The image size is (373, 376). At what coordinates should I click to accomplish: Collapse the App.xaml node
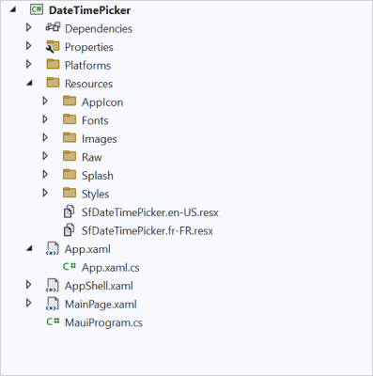point(29,249)
